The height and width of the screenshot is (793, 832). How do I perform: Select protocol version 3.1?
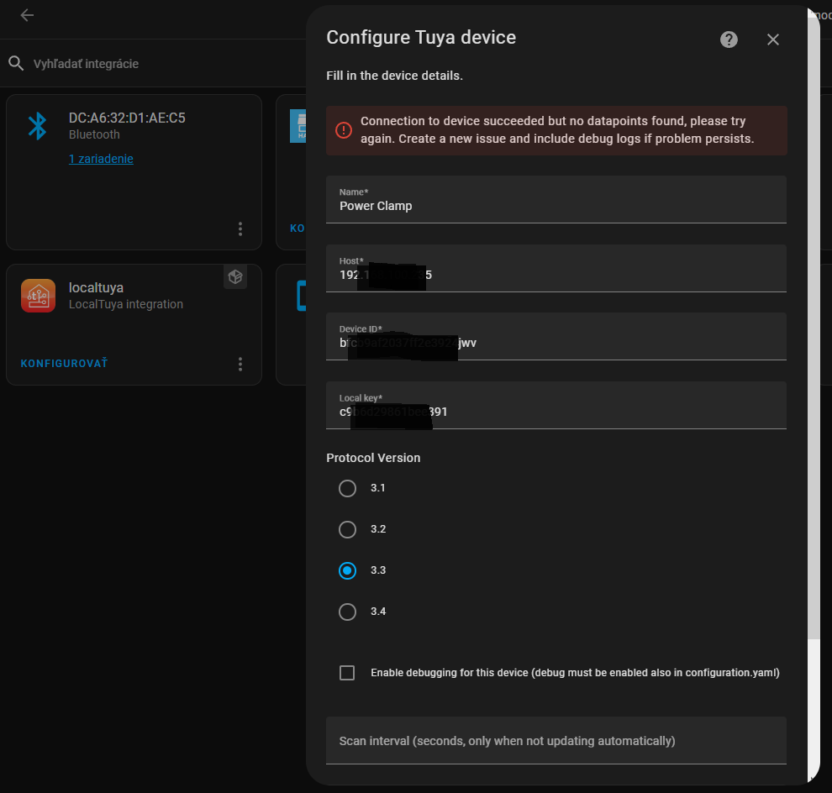coord(347,488)
